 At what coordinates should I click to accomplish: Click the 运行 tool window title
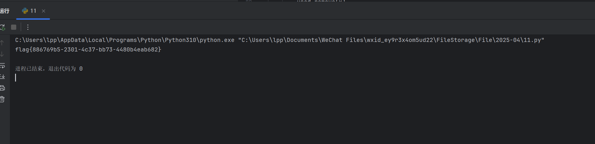5,11
